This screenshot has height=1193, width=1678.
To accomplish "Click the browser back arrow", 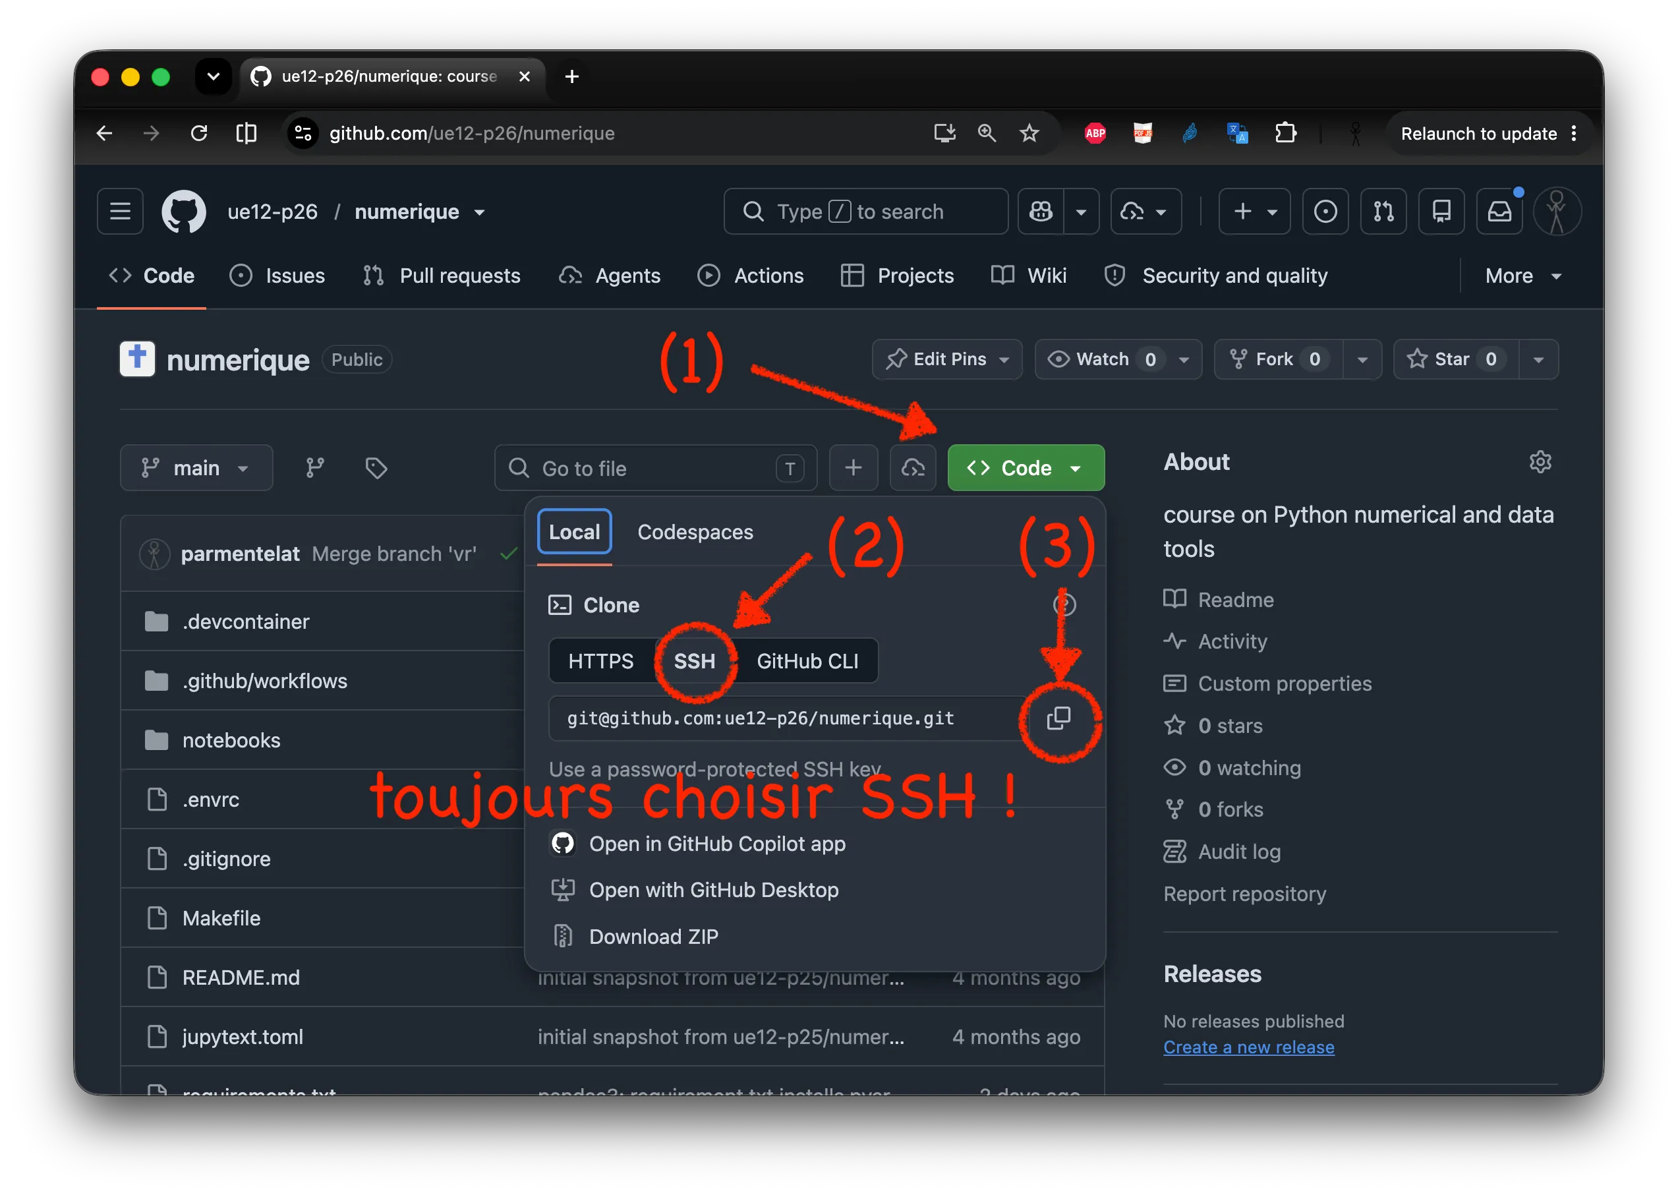I will [104, 133].
